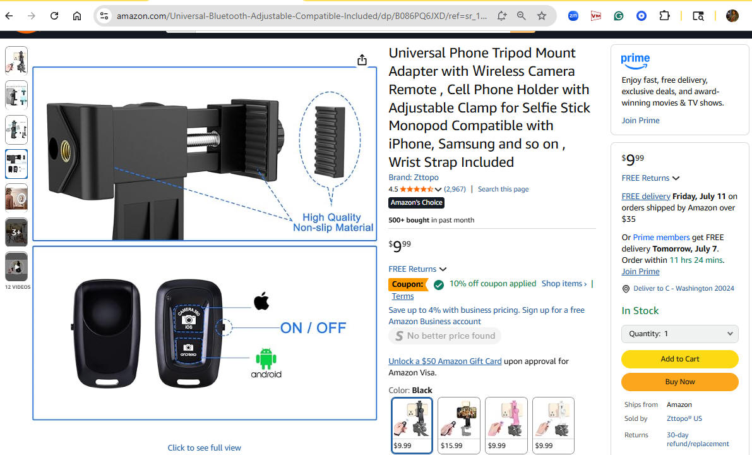This screenshot has height=455, width=752.
Task: Bookmark this page with the star icon
Action: 542,16
